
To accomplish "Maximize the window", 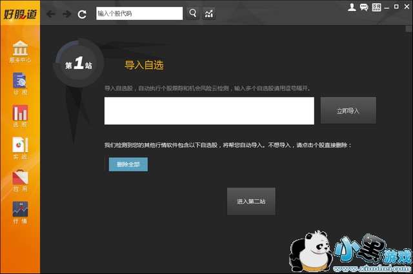I will (x=396, y=6).
